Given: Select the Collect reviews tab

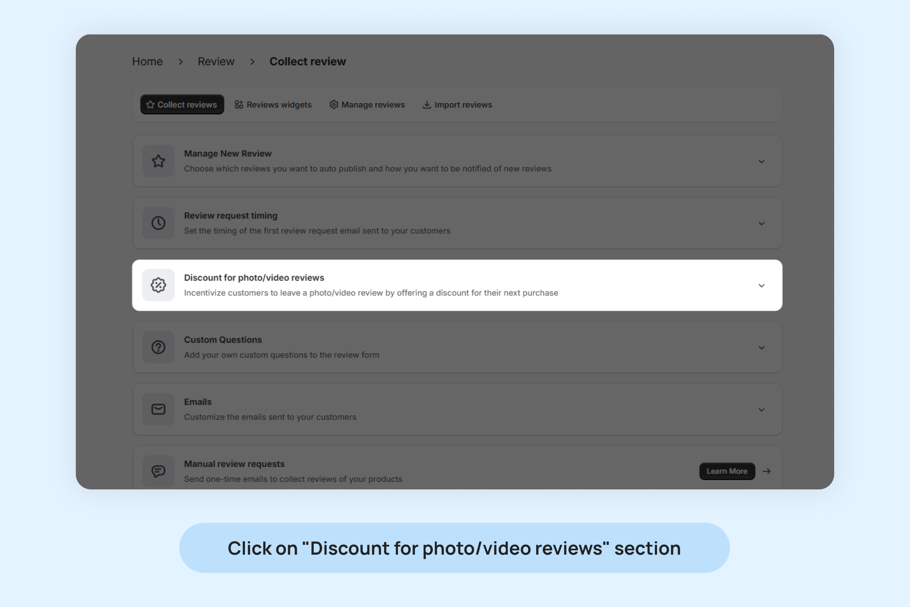Looking at the screenshot, I should pyautogui.click(x=182, y=105).
